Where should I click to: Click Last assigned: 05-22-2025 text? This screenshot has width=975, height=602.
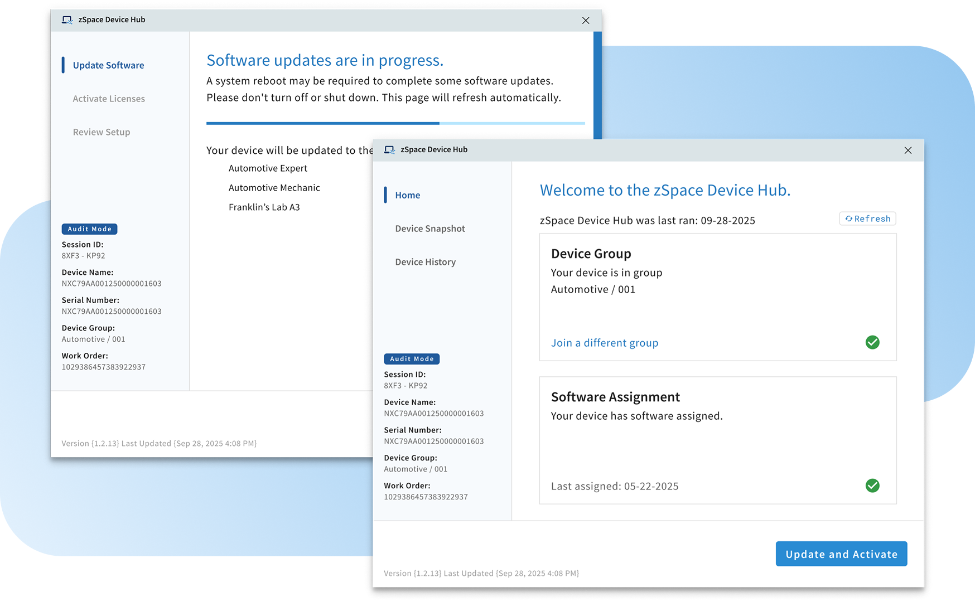pyautogui.click(x=615, y=486)
